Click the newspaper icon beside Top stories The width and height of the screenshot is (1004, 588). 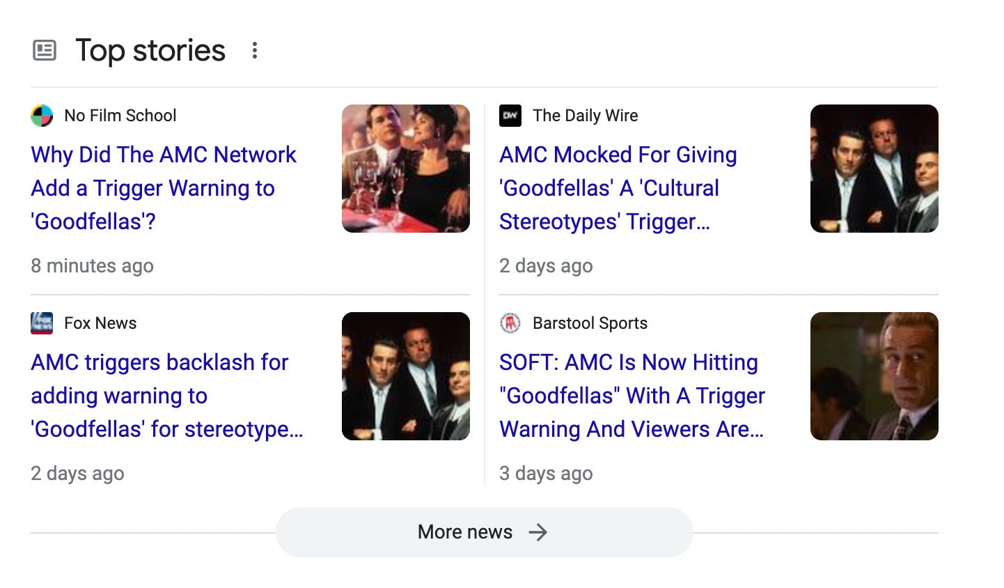[x=45, y=50]
